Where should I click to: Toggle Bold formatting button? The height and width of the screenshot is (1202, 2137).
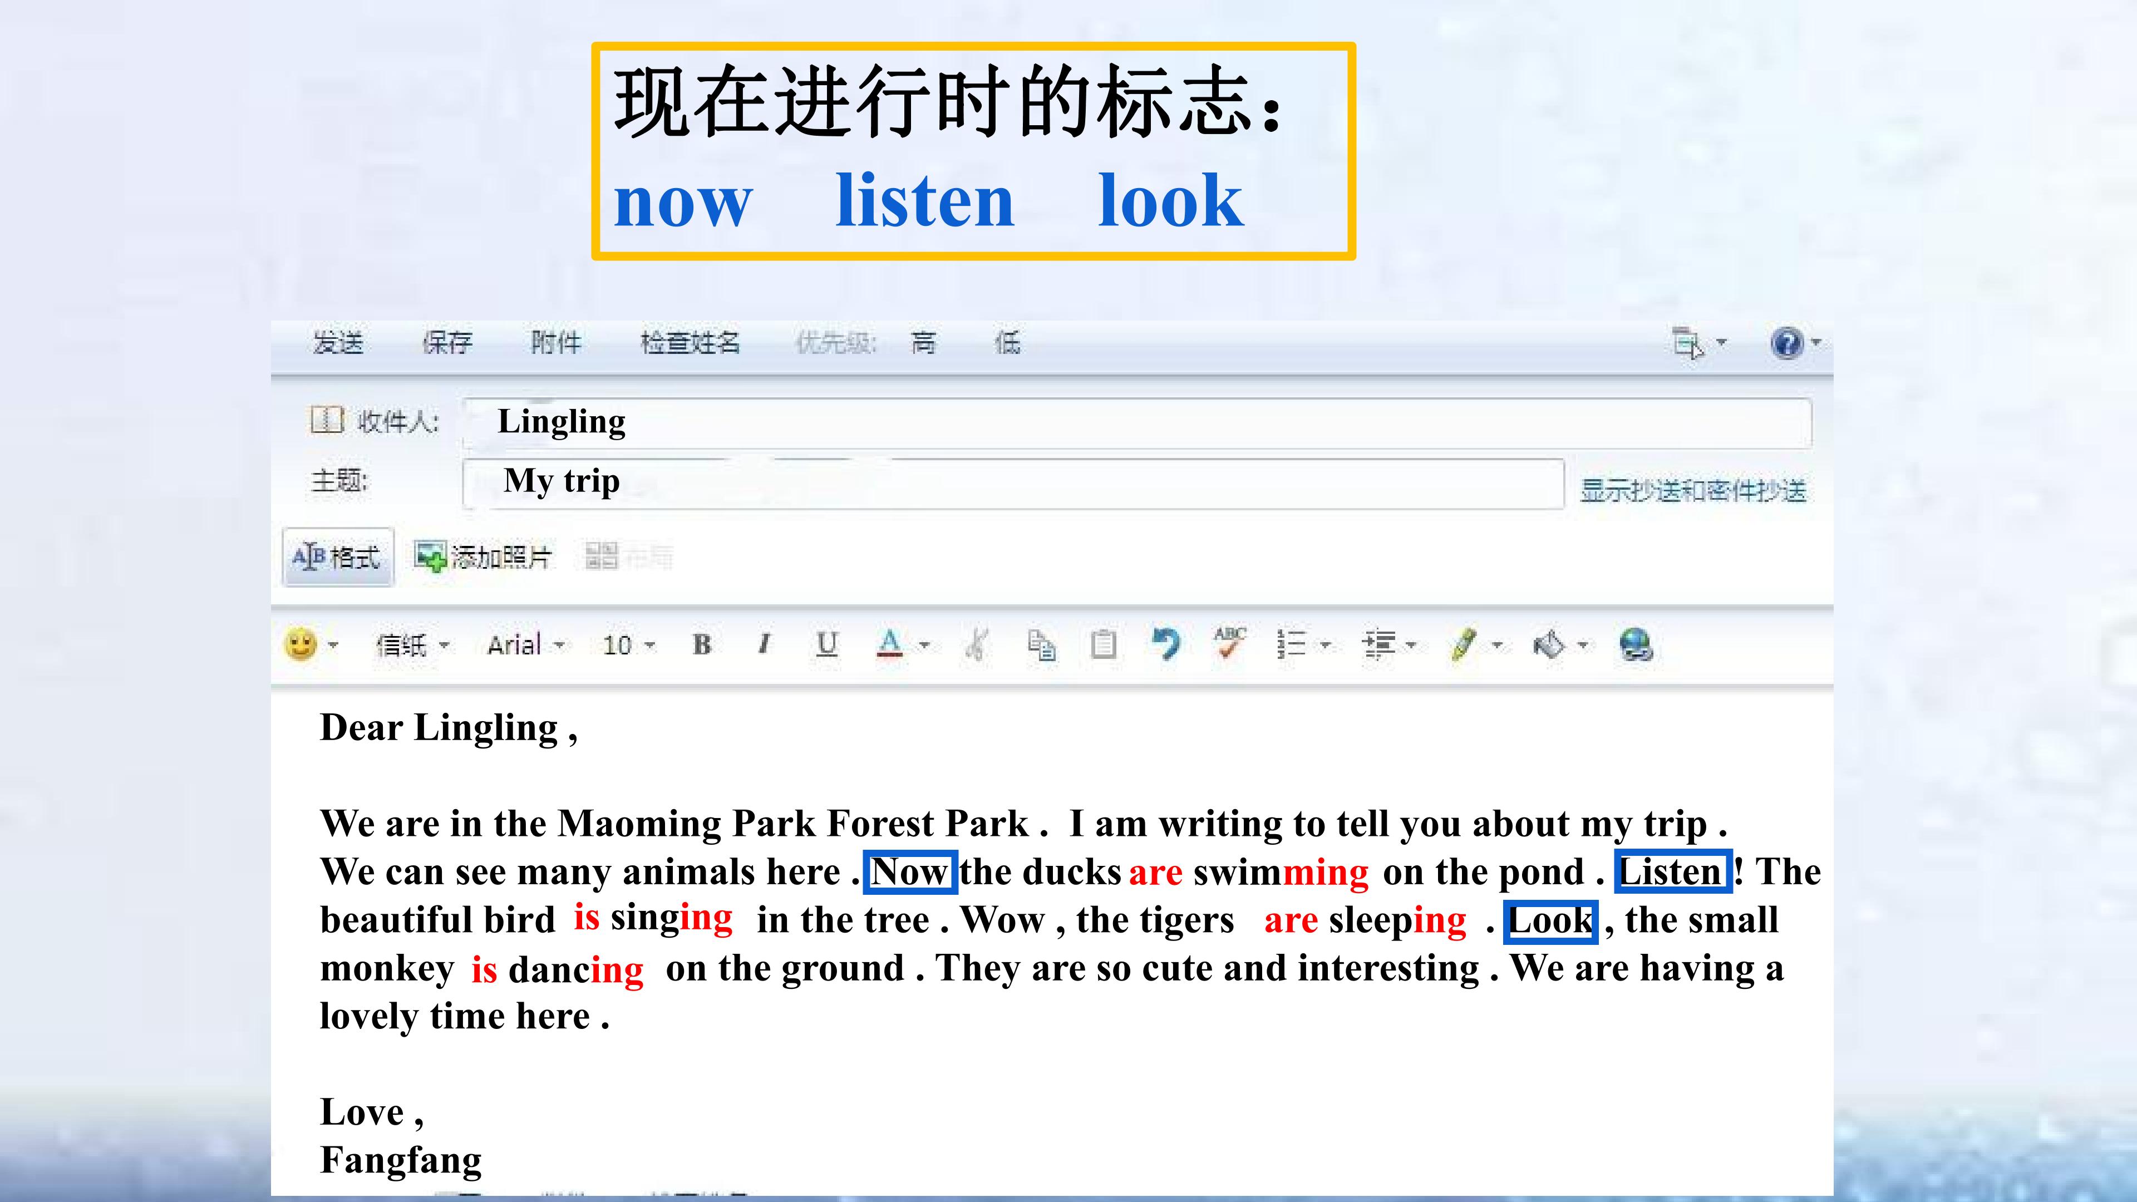[702, 644]
